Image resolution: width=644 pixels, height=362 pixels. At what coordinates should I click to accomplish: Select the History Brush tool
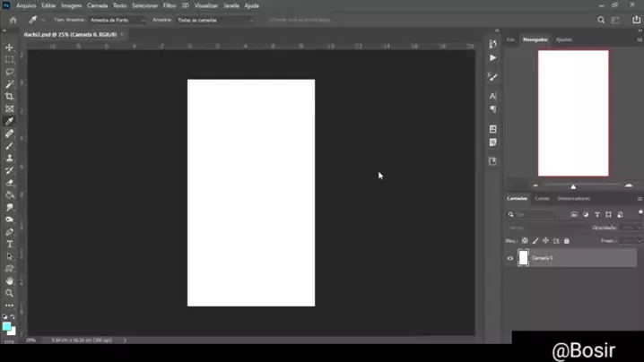[x=10, y=171]
